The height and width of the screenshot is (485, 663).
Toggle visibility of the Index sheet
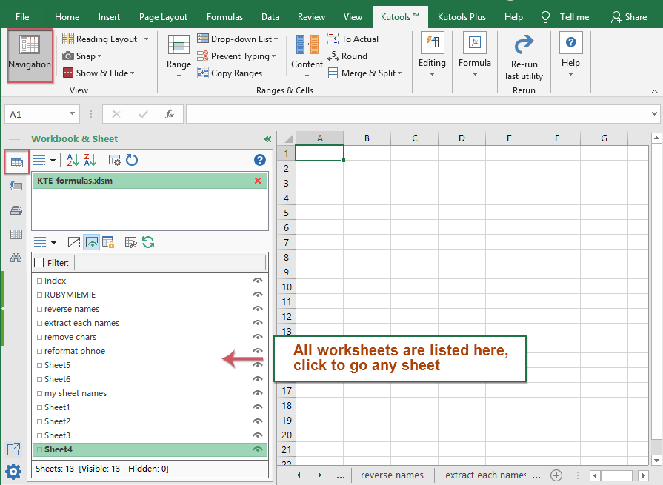pyautogui.click(x=258, y=281)
